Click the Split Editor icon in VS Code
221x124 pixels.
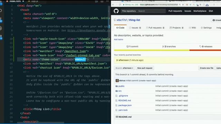(x=102, y=1)
